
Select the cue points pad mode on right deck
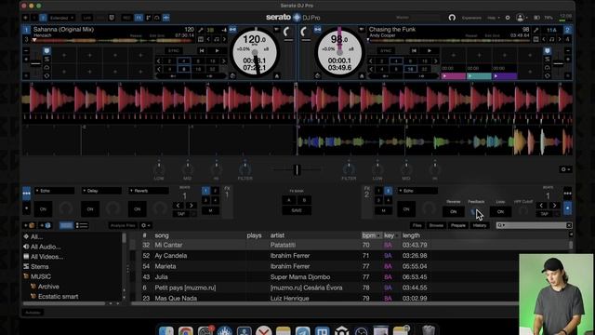[x=548, y=51]
